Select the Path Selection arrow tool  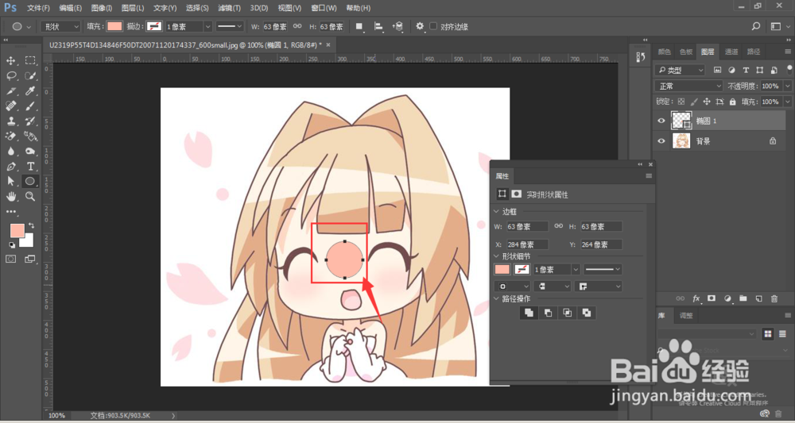coord(10,181)
